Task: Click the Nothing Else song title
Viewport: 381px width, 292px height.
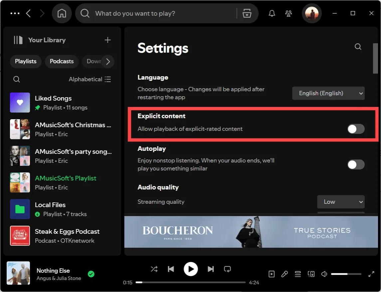Action: (53, 271)
